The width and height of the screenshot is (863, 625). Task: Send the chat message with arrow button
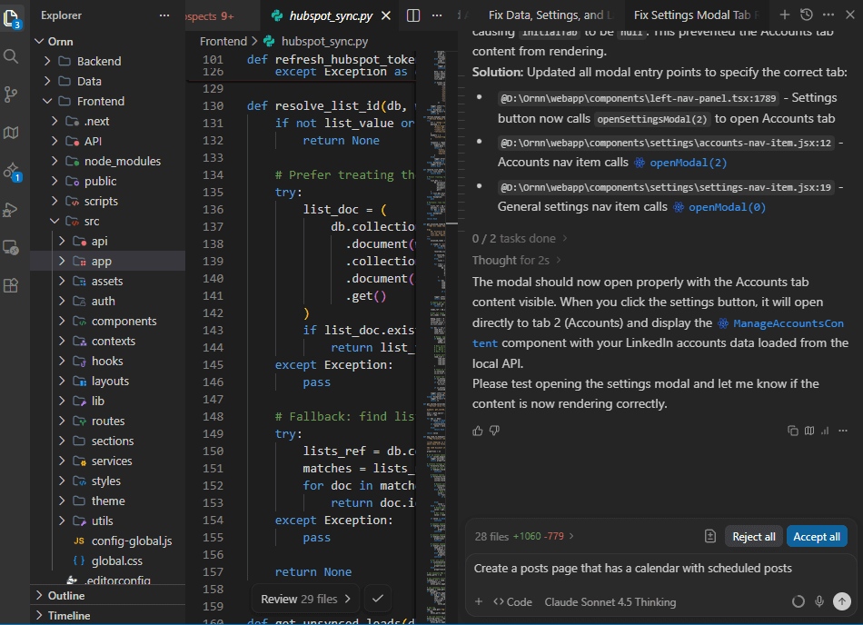[842, 601]
